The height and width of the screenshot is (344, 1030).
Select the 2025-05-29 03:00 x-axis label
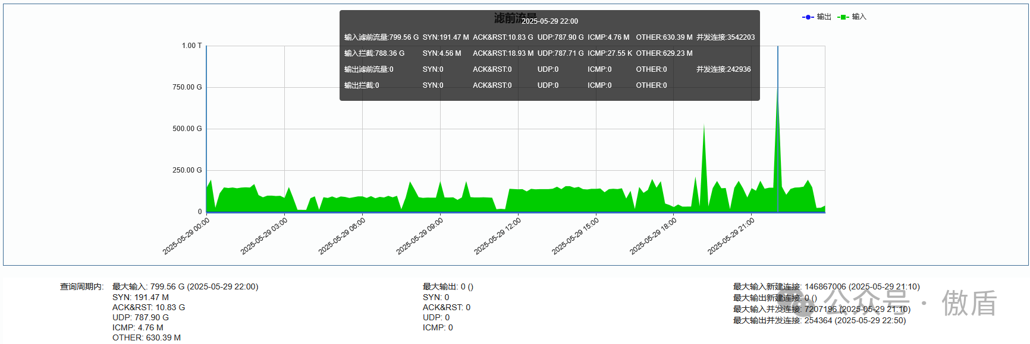pyautogui.click(x=264, y=236)
